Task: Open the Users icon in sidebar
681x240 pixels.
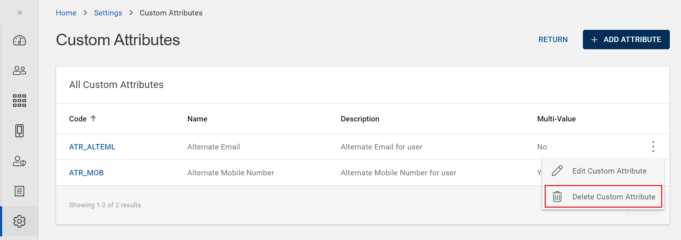Action: pos(19,70)
